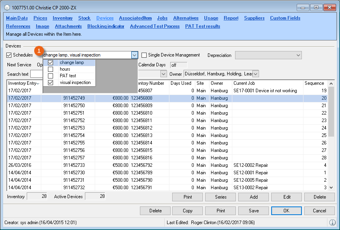Collapse the schedules dropdown arrow

pyautogui.click(x=135, y=55)
